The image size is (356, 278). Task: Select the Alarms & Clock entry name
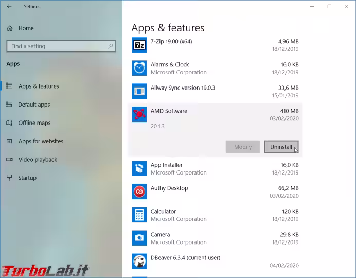[x=170, y=64]
